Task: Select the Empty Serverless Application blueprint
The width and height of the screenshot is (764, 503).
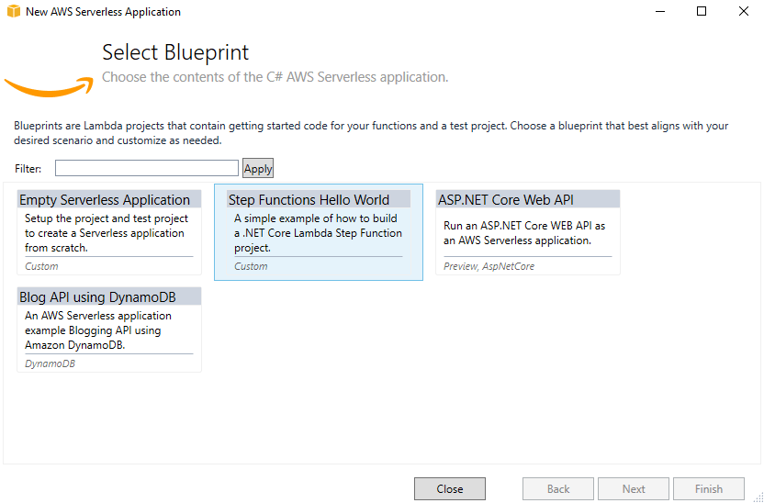Action: pos(109,232)
